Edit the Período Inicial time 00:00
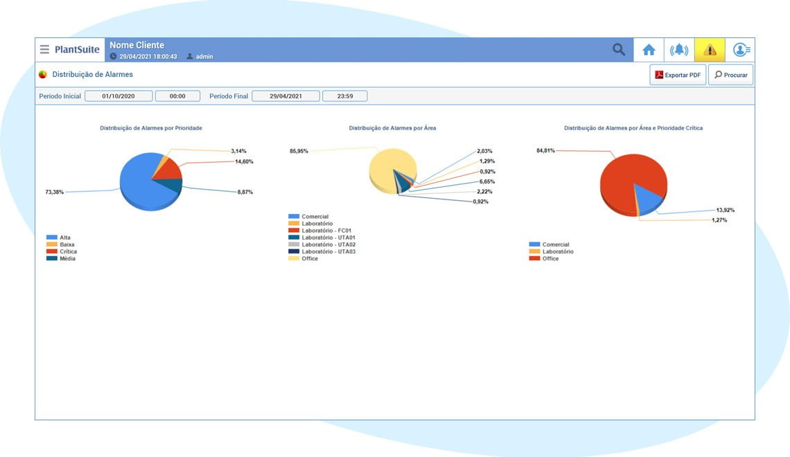This screenshot has width=790, height=457. (177, 96)
